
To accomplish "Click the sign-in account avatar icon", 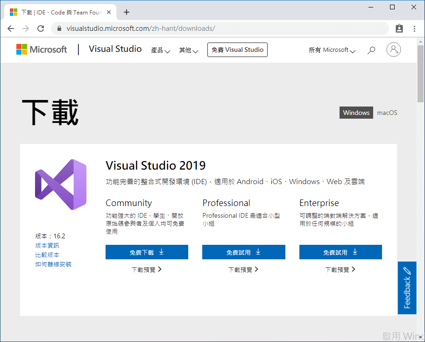I will pyautogui.click(x=393, y=50).
